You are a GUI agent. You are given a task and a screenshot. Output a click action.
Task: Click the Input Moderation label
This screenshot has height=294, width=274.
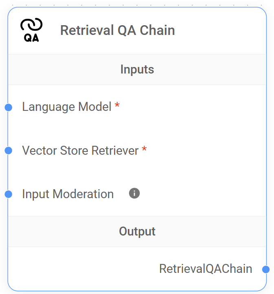pyautogui.click(x=68, y=194)
